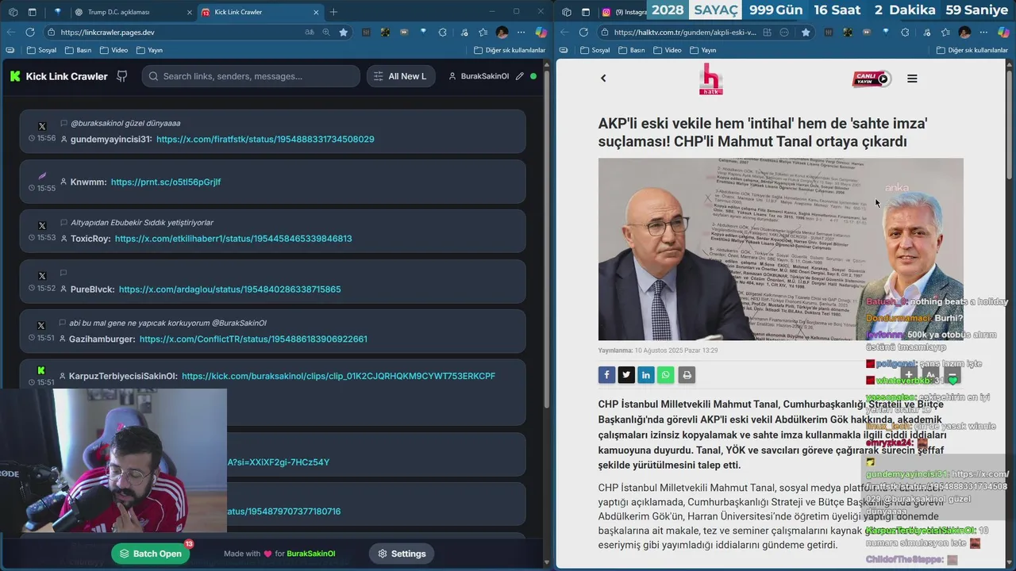Viewport: 1016px width, 571px height.
Task: Open left browser more options menu
Action: pos(521,33)
